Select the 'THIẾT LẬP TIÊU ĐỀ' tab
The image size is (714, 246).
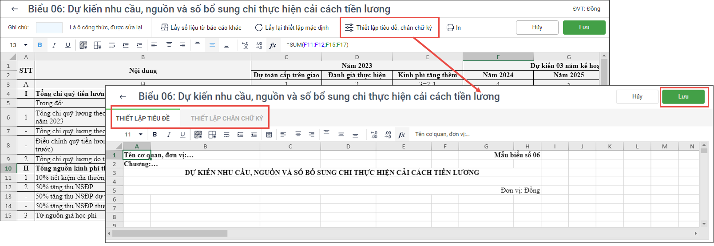point(143,118)
